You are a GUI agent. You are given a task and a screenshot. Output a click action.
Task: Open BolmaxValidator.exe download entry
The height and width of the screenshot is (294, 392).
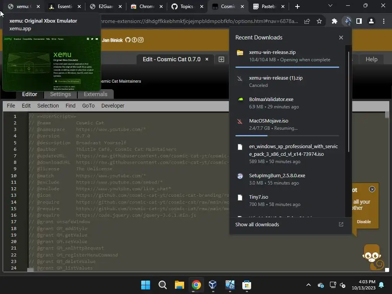point(287,103)
